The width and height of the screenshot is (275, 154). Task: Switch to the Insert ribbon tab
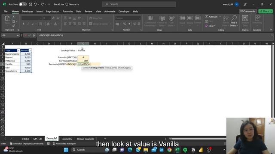40,12
